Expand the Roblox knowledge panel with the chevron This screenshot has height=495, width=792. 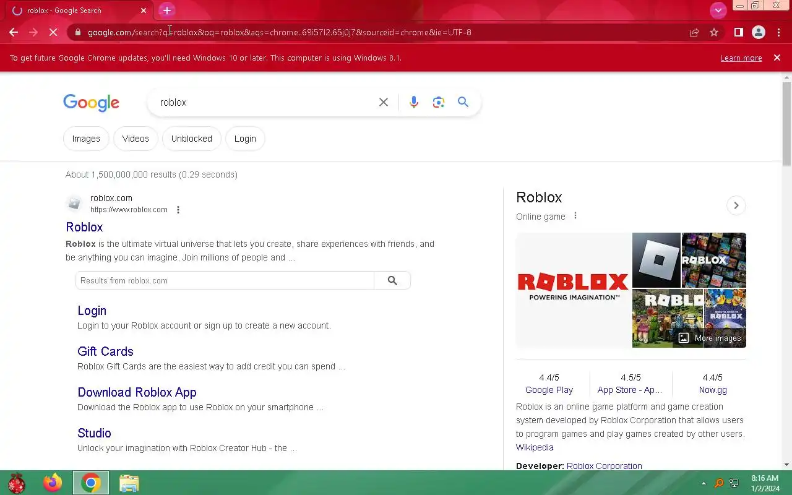click(x=736, y=205)
